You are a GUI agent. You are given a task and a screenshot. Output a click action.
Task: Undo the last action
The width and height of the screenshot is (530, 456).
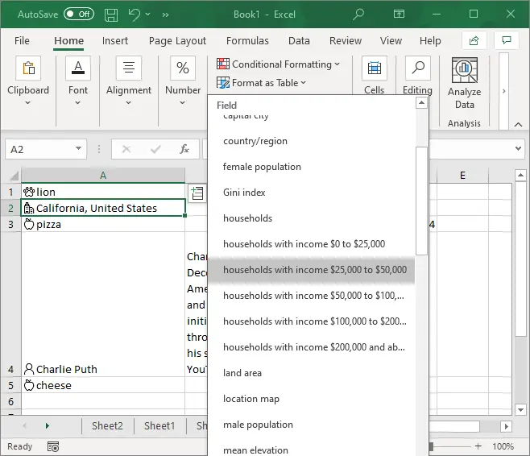[135, 15]
